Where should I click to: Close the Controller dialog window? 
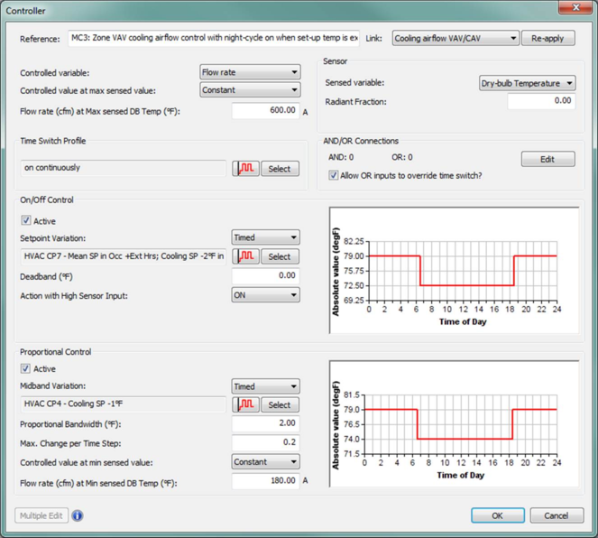pos(576,7)
